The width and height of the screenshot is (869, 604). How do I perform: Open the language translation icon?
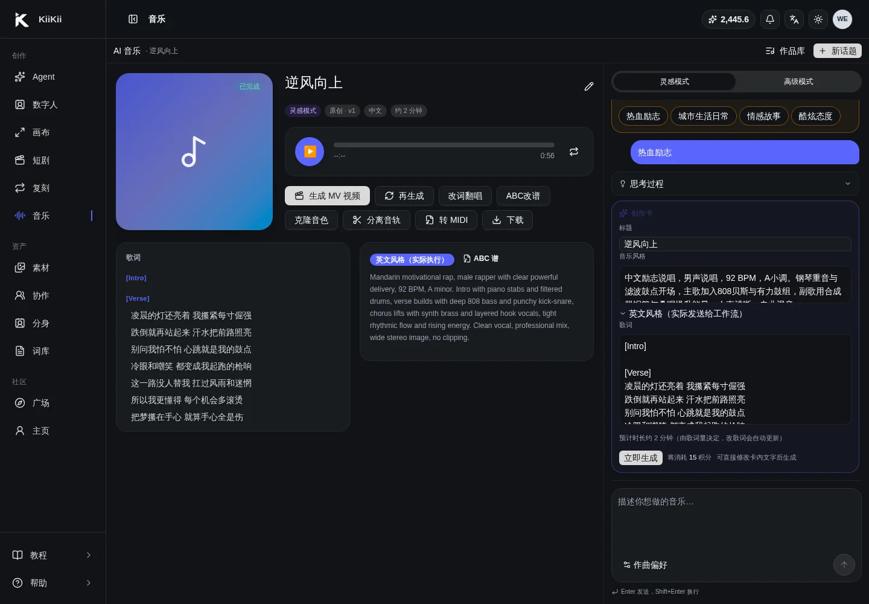794,19
